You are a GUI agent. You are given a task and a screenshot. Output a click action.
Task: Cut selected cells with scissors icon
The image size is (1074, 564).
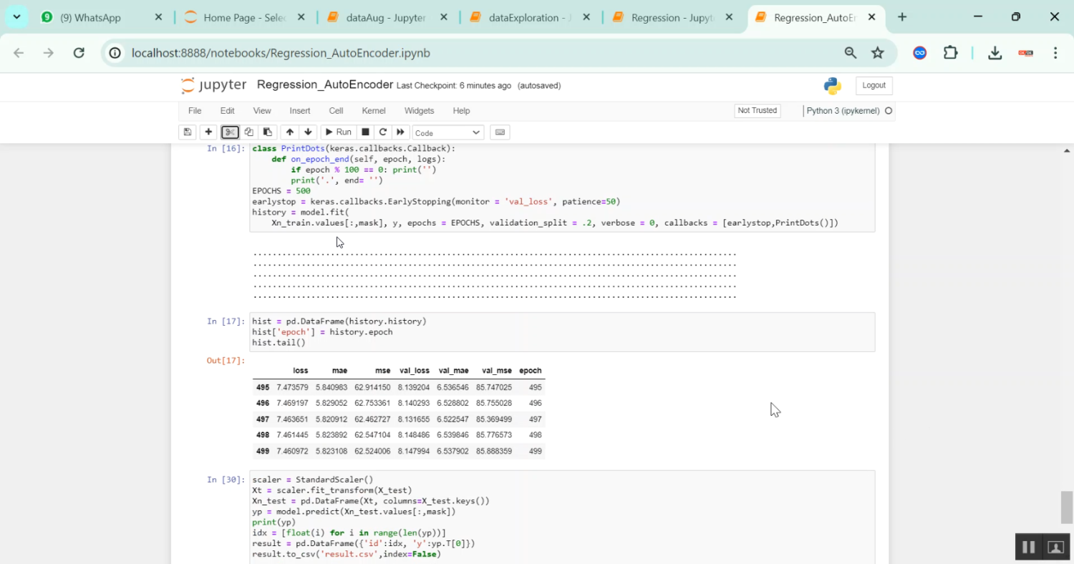pyautogui.click(x=230, y=132)
